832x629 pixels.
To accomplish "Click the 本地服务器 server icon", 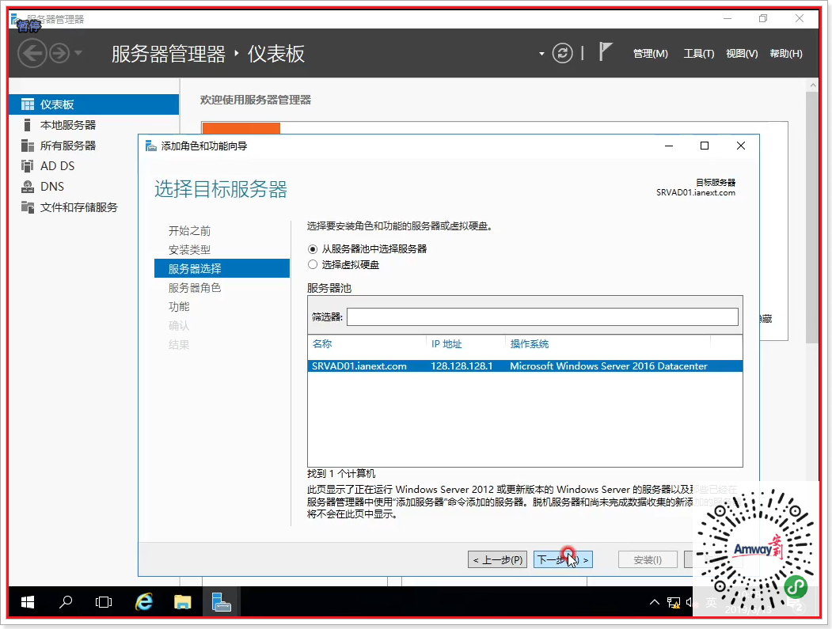I will pyautogui.click(x=28, y=125).
